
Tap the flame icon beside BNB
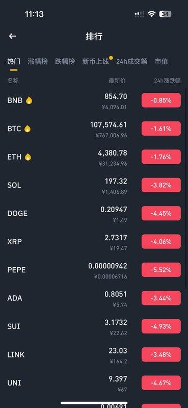[29, 100]
